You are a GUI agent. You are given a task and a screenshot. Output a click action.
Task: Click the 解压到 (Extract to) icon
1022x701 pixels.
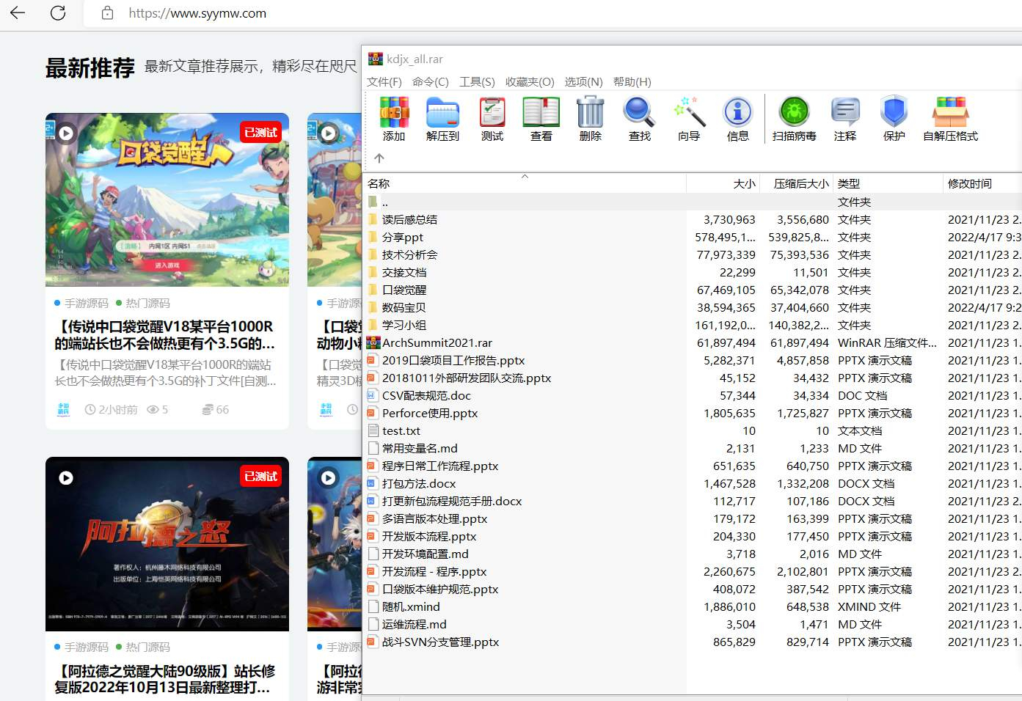(442, 112)
